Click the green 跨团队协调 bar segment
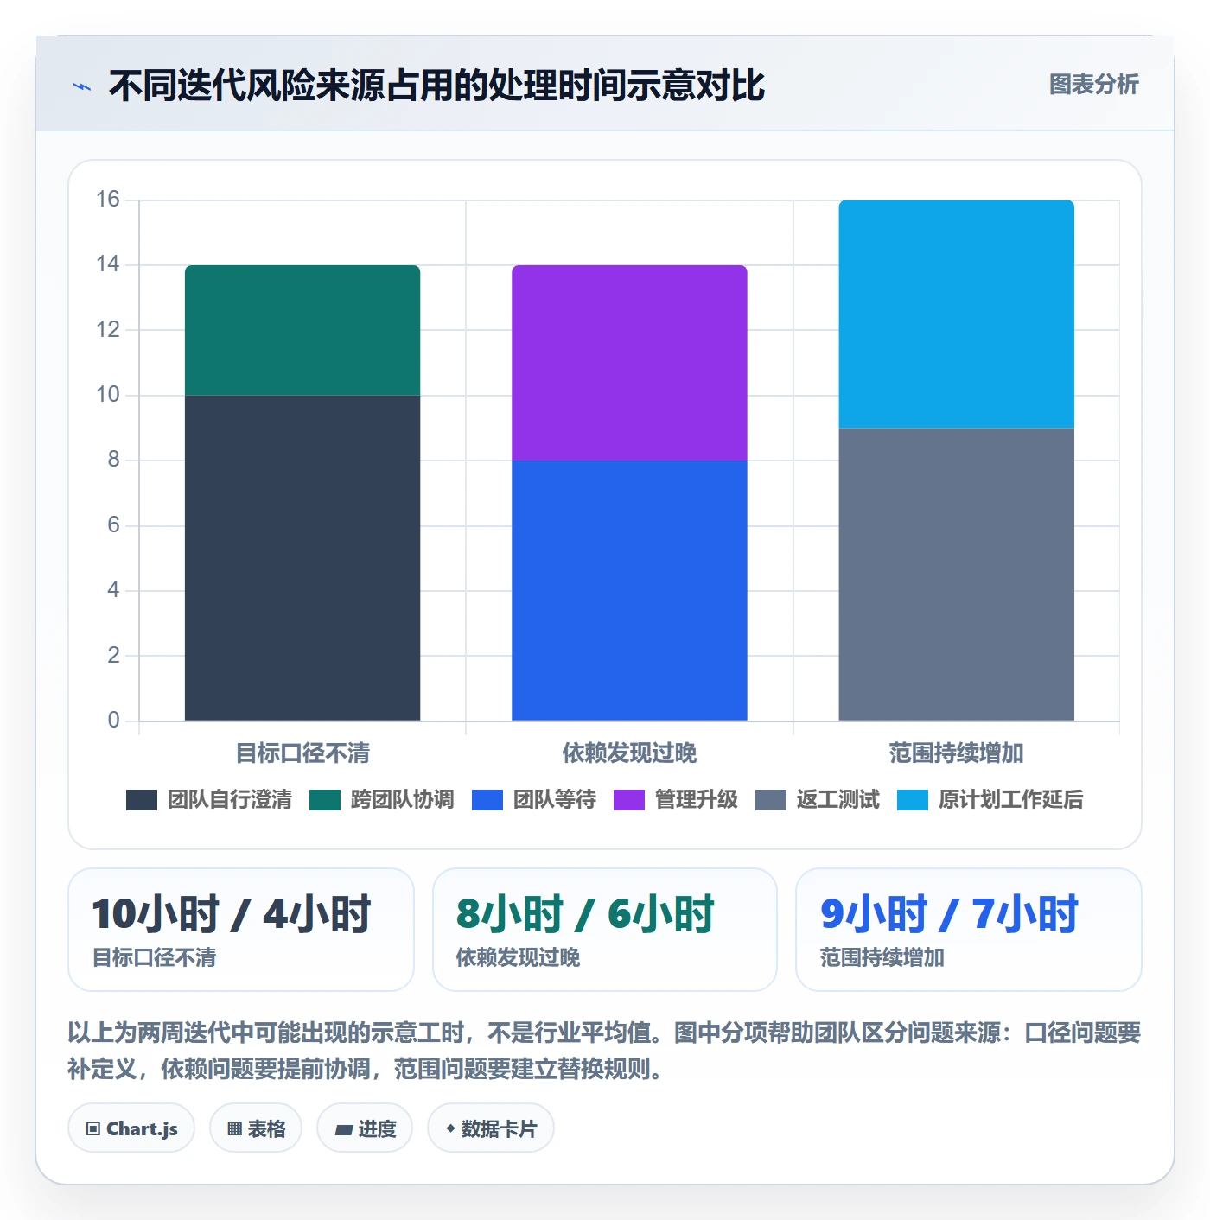Screen dimensions: 1210x1220 302,330
